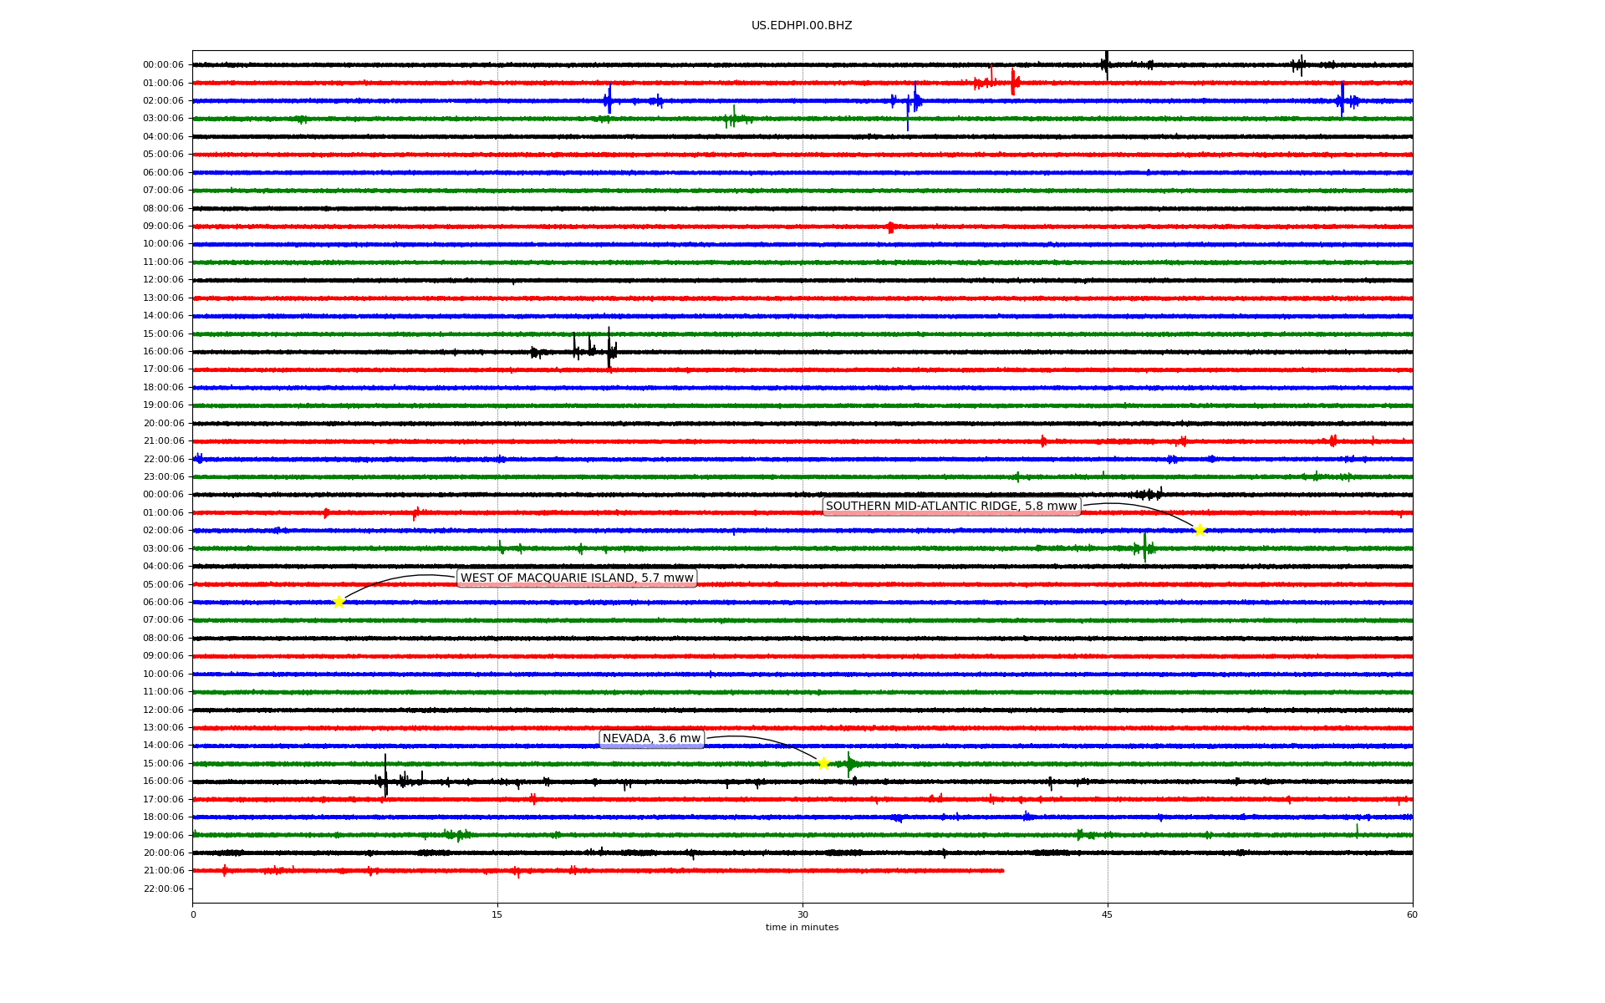
Task: Click the Macquarie Island star marker
Action: (x=339, y=602)
